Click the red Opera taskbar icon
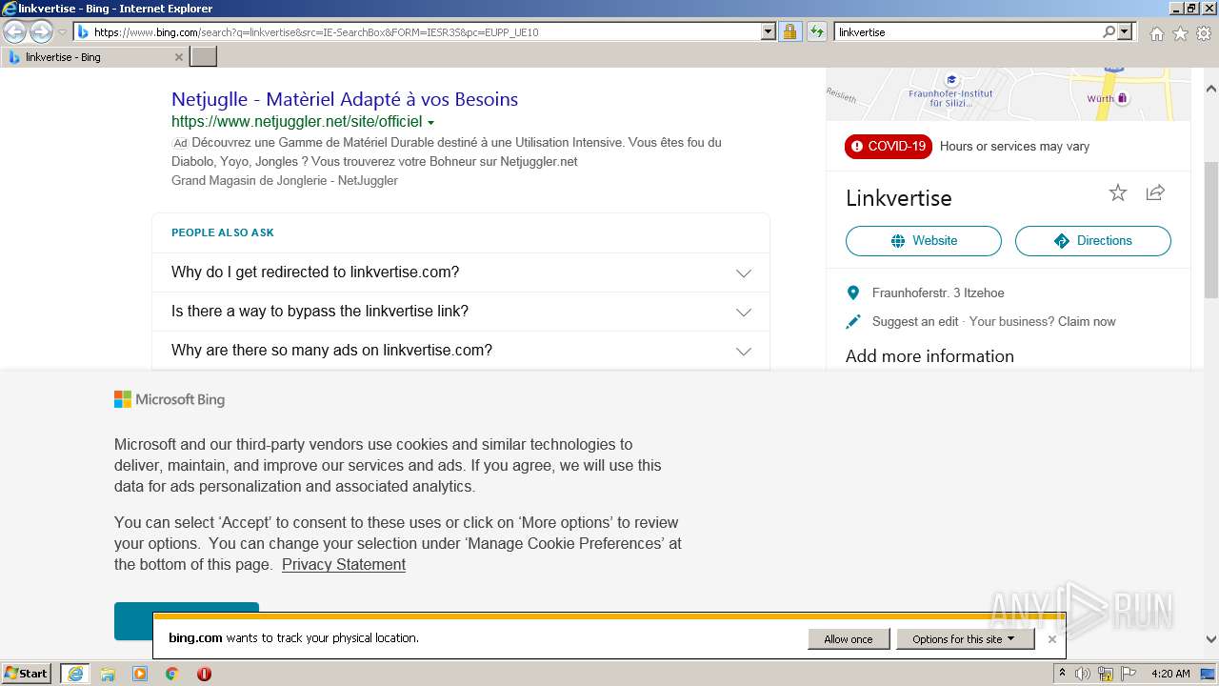 [x=204, y=674]
